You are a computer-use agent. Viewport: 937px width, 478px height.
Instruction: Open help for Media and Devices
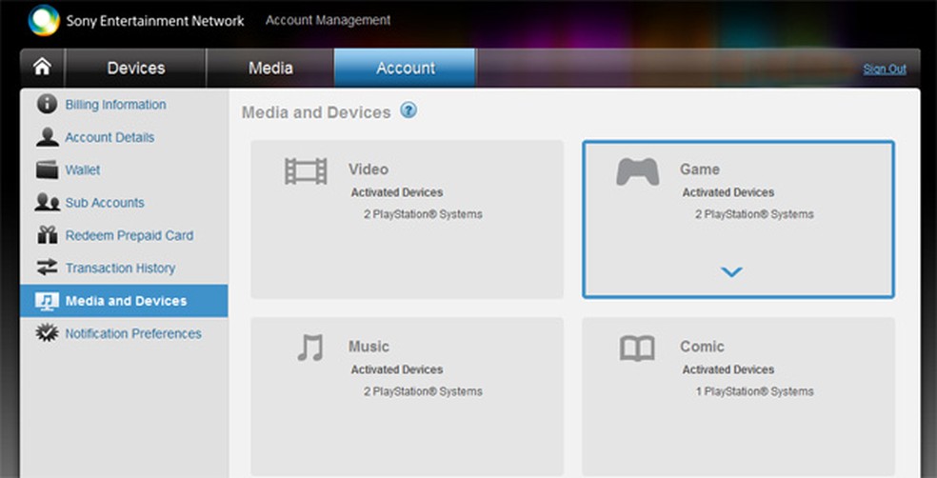tap(409, 111)
